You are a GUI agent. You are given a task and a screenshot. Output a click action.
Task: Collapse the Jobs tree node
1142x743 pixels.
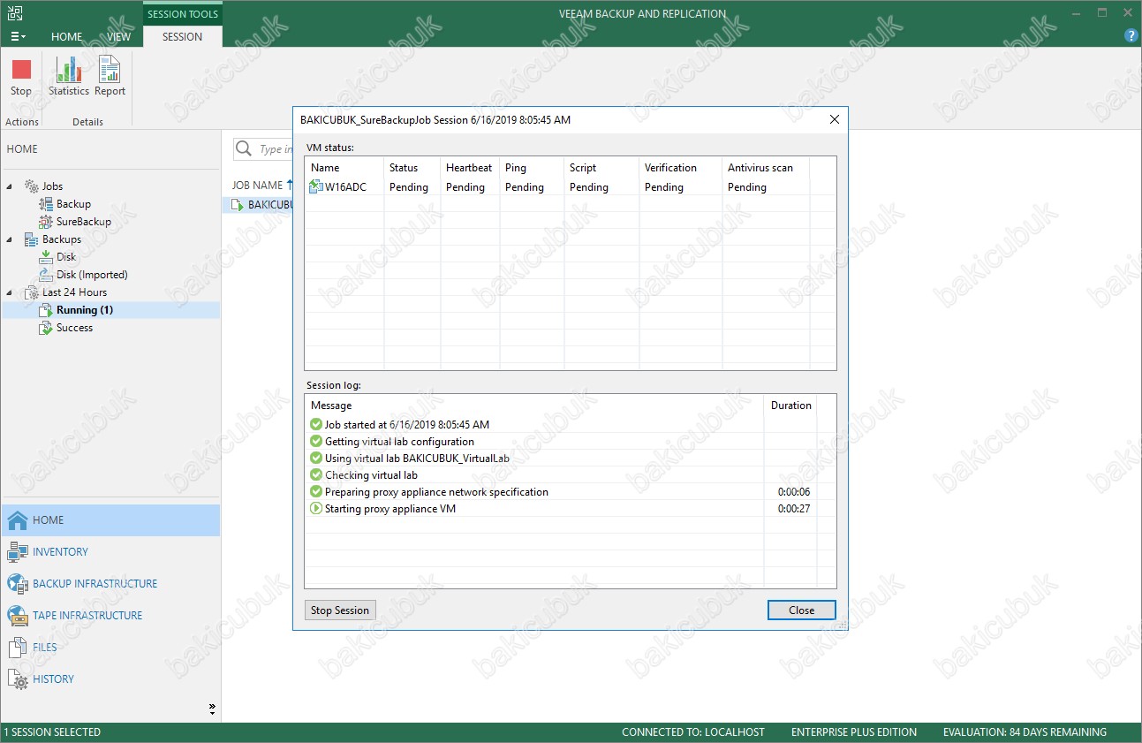(x=11, y=186)
